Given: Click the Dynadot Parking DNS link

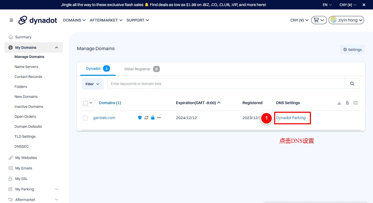Looking at the screenshot, I should coord(291,118).
